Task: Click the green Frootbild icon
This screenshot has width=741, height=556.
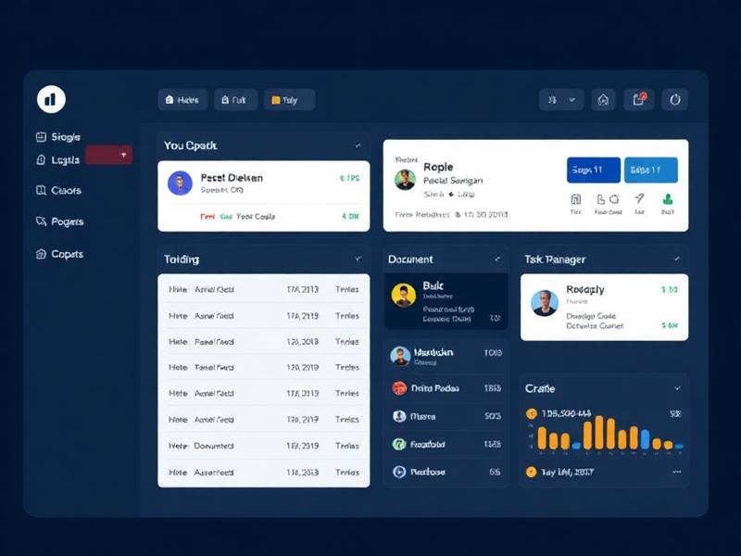Action: [x=399, y=444]
